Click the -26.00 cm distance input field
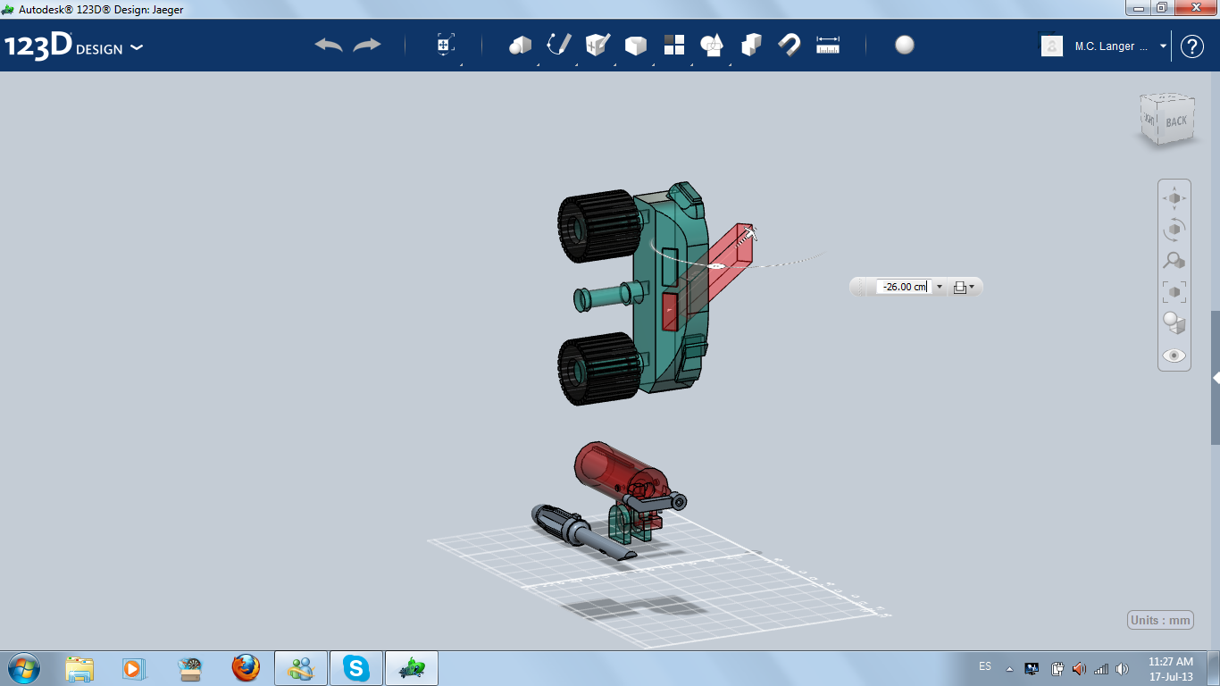The height and width of the screenshot is (686, 1220). (x=903, y=287)
